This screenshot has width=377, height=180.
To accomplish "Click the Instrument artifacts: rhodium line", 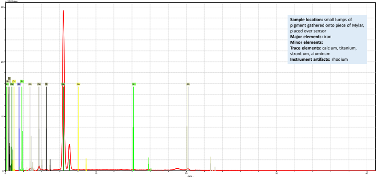I will (319, 59).
